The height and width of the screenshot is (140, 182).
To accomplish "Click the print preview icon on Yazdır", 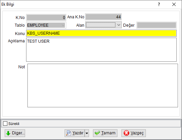I will 69,133.
